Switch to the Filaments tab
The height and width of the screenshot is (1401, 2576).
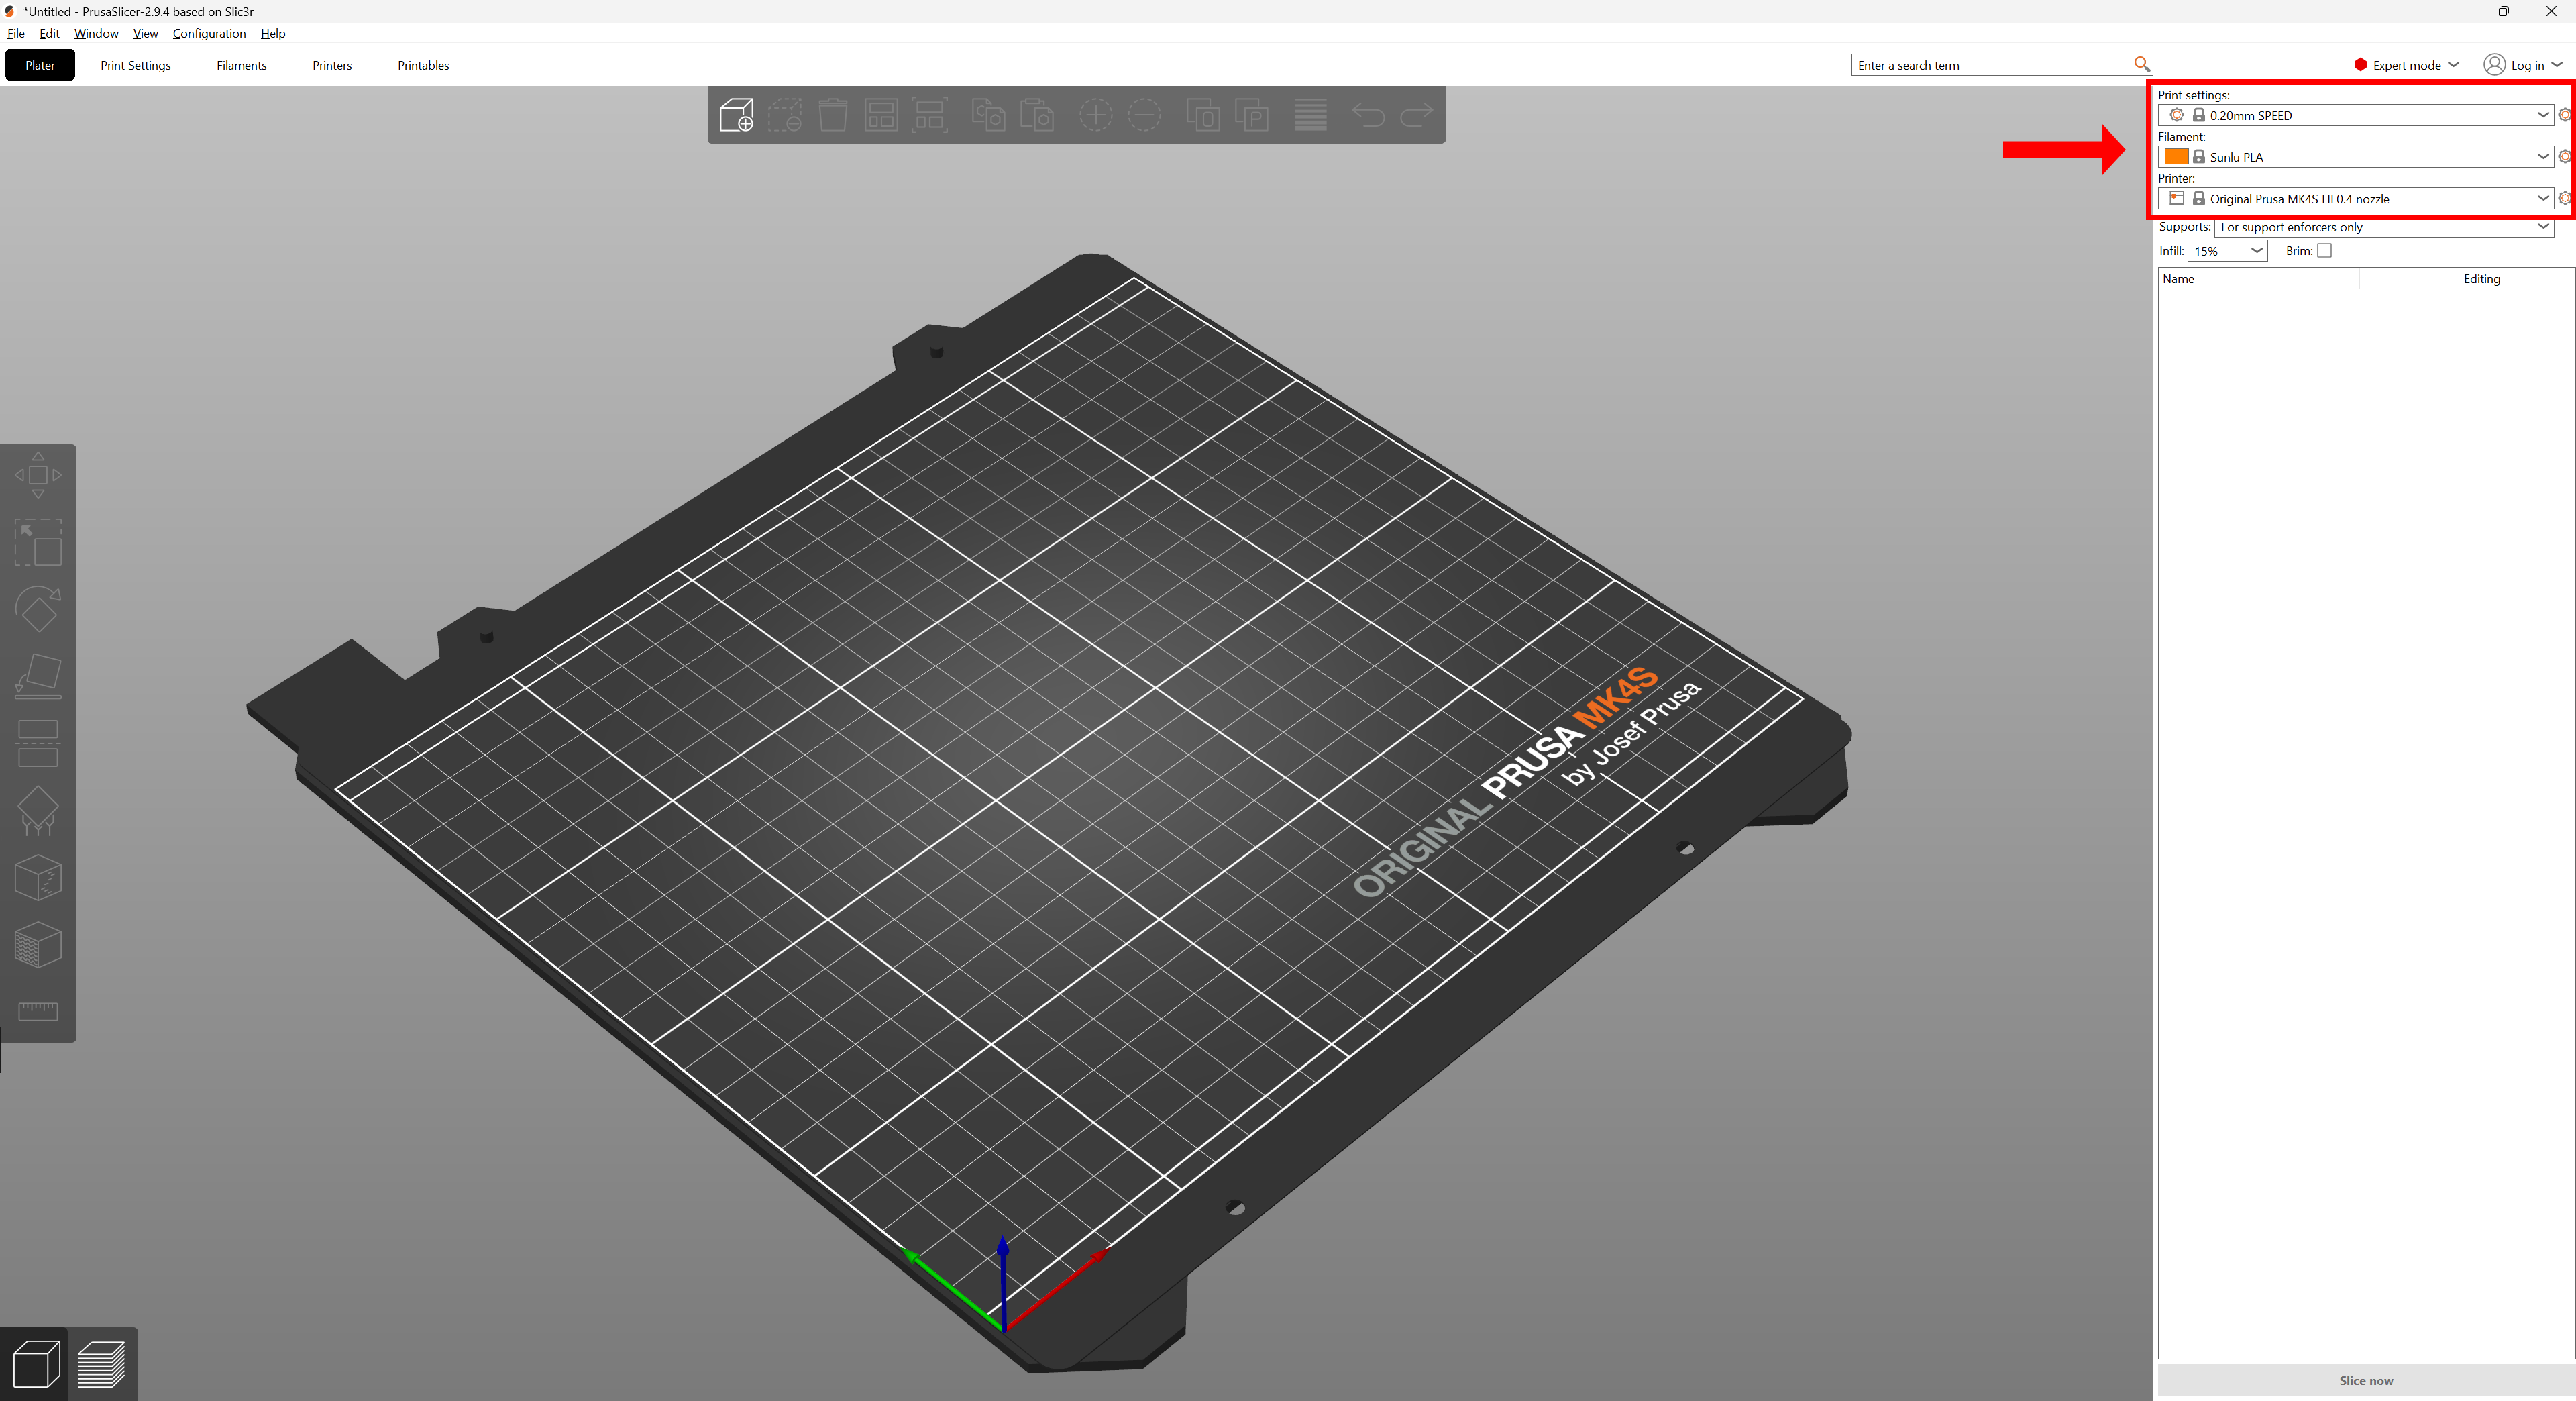click(241, 65)
